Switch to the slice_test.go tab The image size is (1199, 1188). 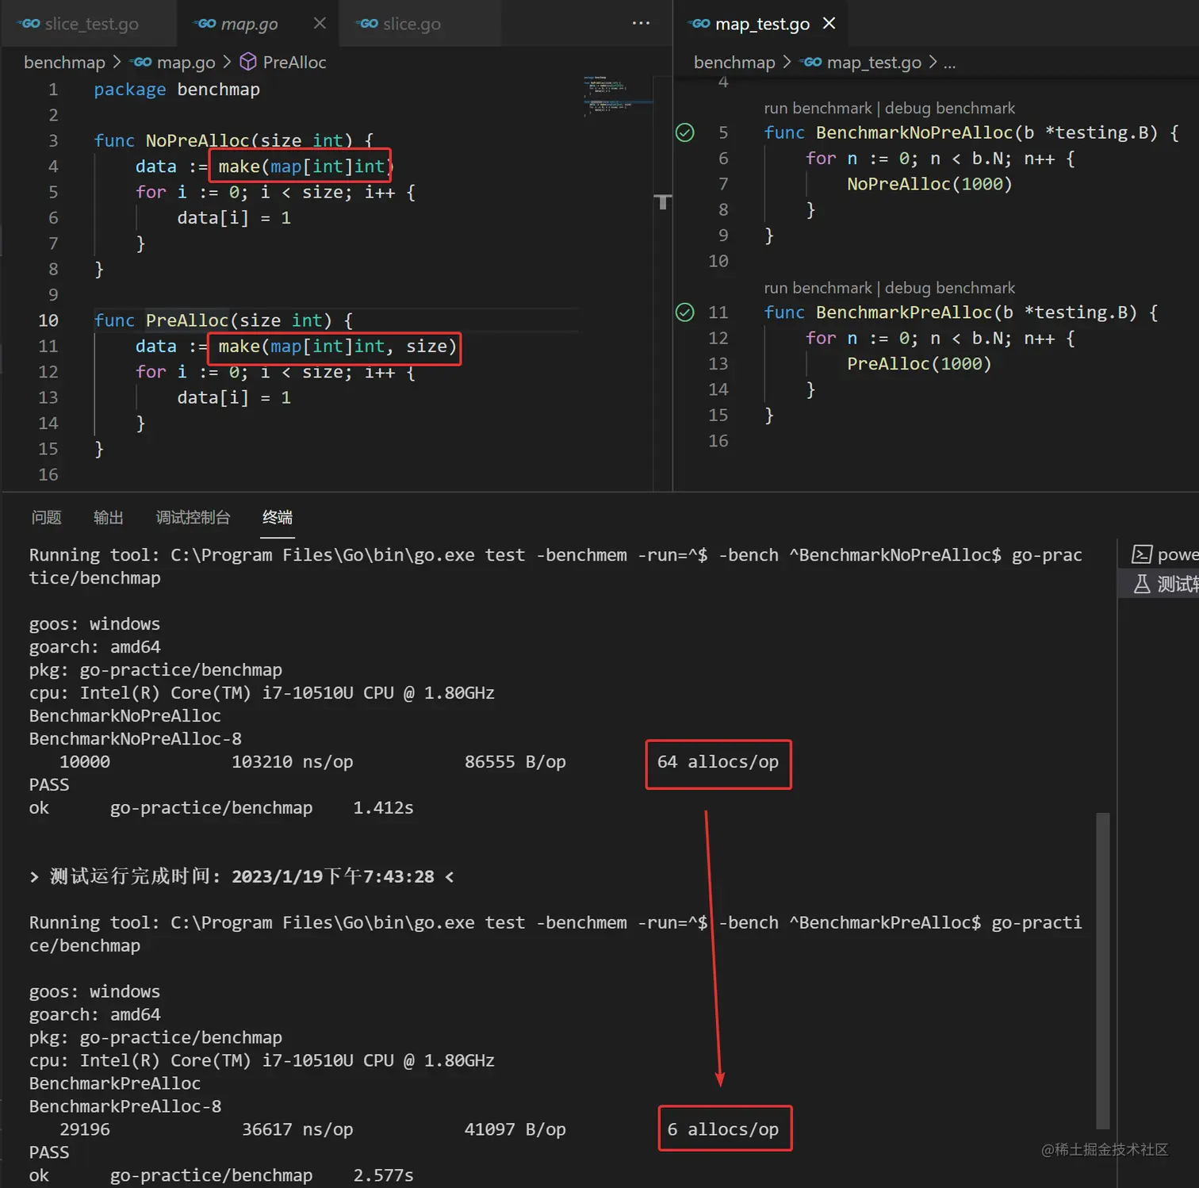79,24
